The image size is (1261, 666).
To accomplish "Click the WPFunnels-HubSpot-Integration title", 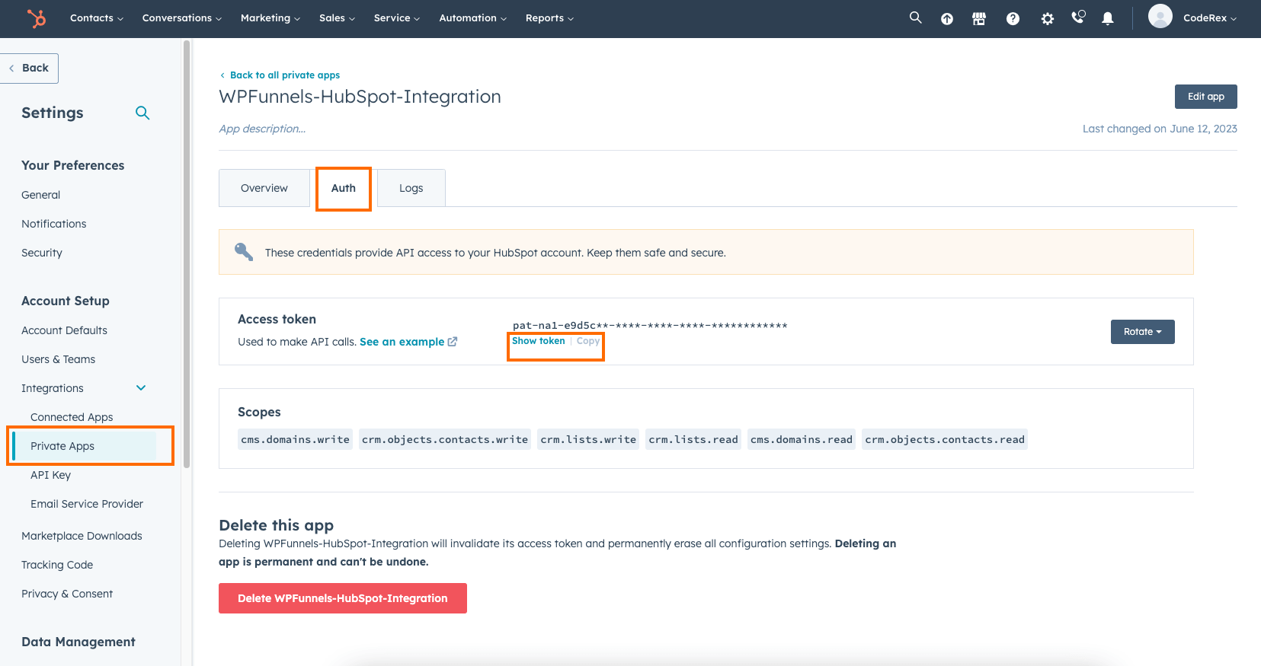I will [x=360, y=97].
